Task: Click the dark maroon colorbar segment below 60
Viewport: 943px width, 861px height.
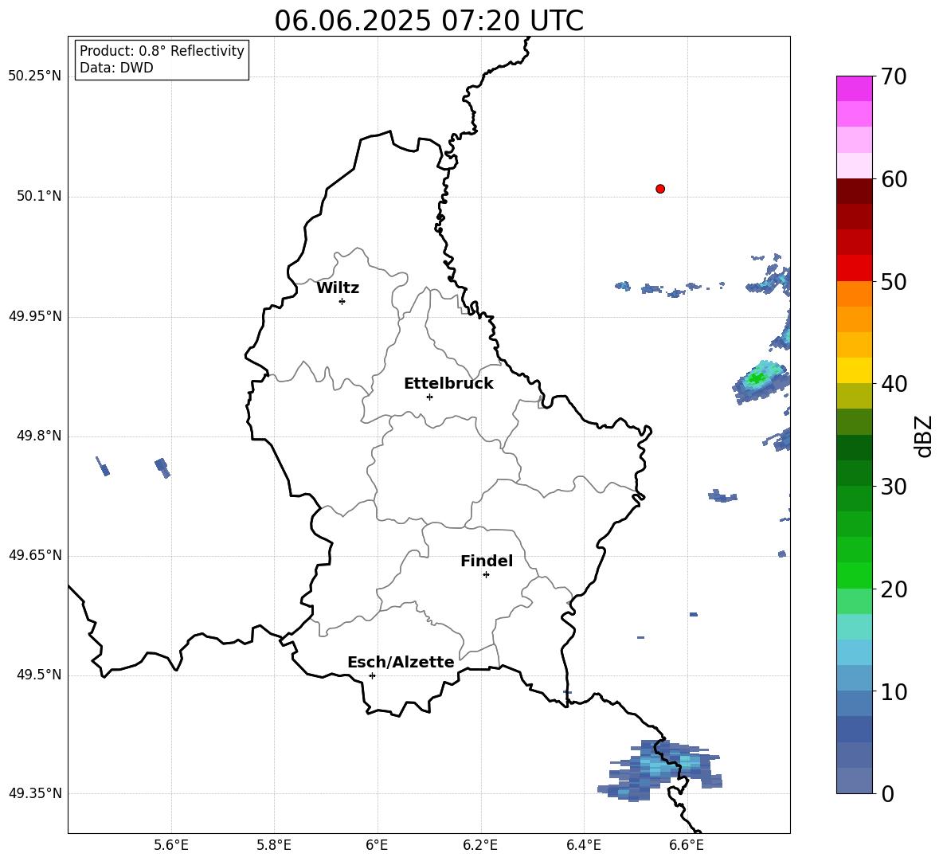Action: (x=854, y=191)
